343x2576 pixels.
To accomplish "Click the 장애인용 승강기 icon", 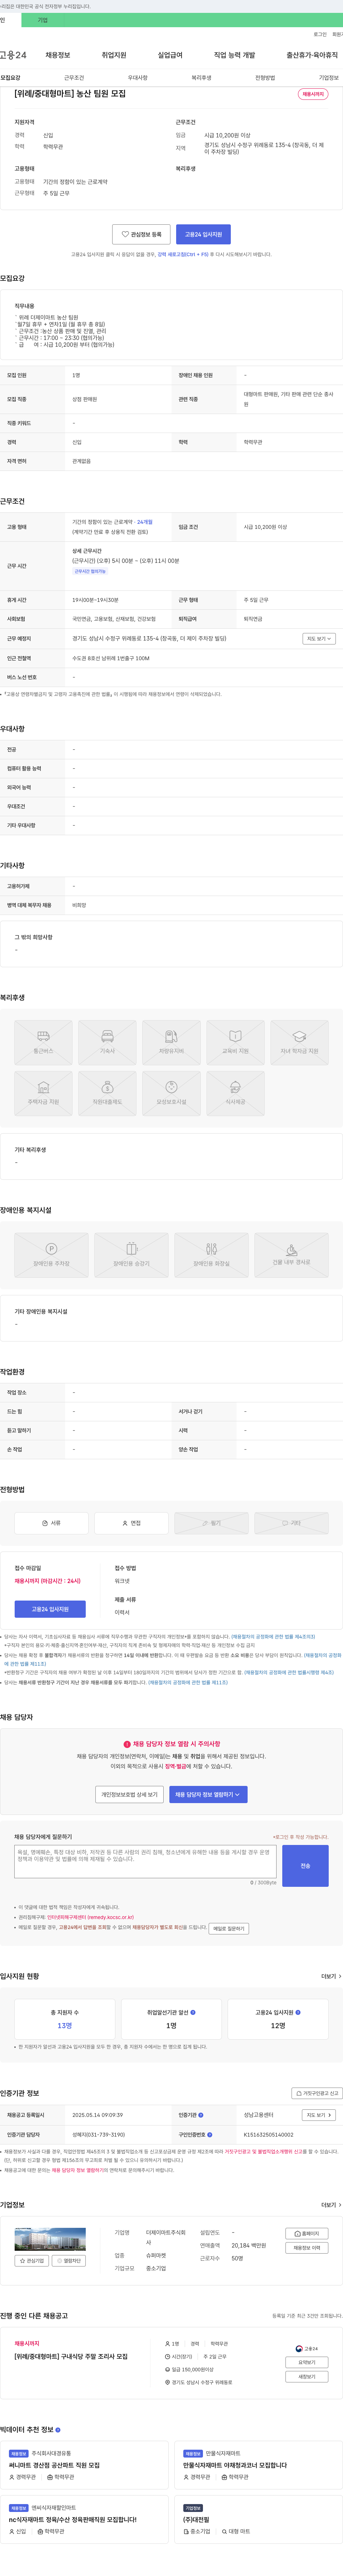I will (131, 1255).
